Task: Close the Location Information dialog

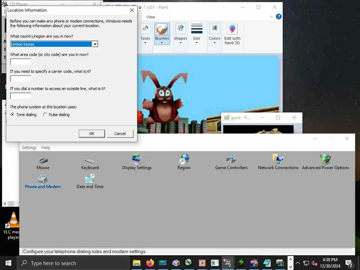Action: tap(132, 10)
